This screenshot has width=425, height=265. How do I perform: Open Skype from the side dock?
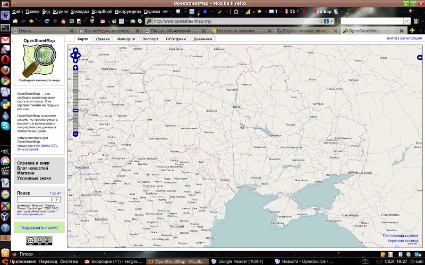pos(5,126)
